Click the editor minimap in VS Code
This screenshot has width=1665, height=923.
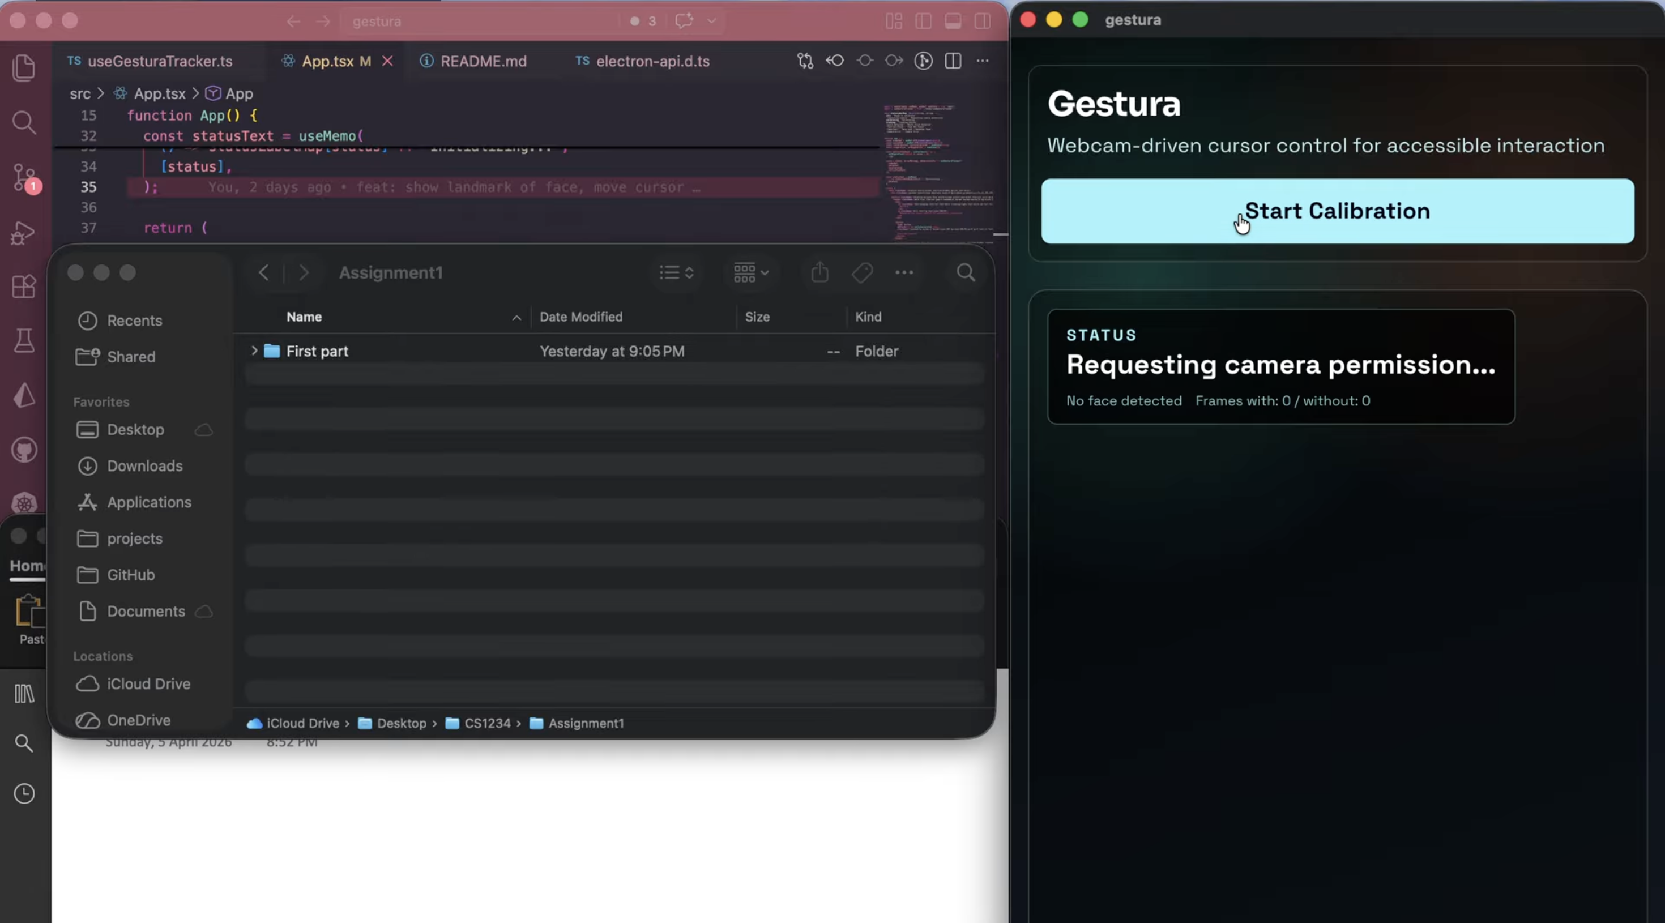point(938,173)
